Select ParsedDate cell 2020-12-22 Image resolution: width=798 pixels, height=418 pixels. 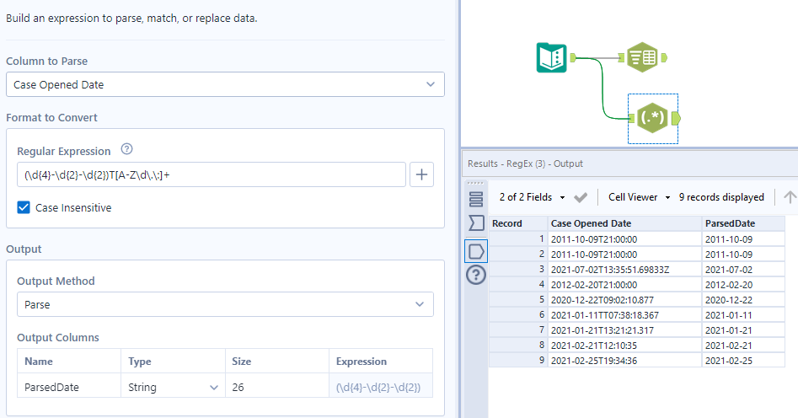click(x=743, y=300)
